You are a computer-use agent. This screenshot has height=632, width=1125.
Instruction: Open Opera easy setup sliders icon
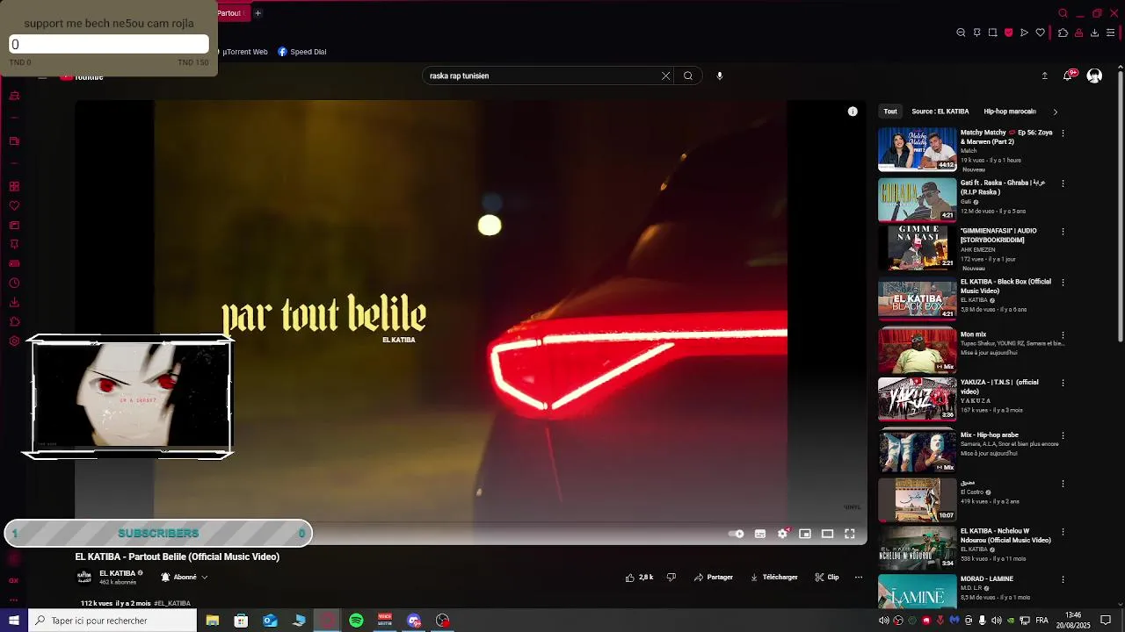[x=1111, y=32]
